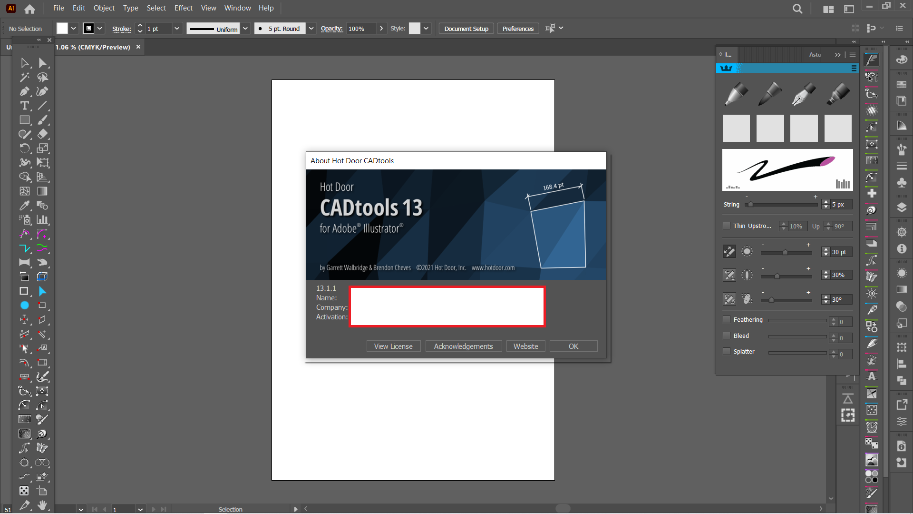Toggle the rotation icon beside 30° slider

click(x=729, y=299)
